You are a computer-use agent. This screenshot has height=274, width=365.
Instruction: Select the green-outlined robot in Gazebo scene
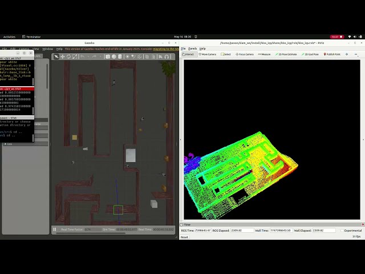pyautogui.click(x=118, y=210)
